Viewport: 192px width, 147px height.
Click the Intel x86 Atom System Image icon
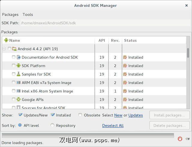click(19, 91)
